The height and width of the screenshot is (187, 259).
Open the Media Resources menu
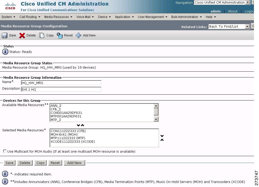(x=58, y=17)
